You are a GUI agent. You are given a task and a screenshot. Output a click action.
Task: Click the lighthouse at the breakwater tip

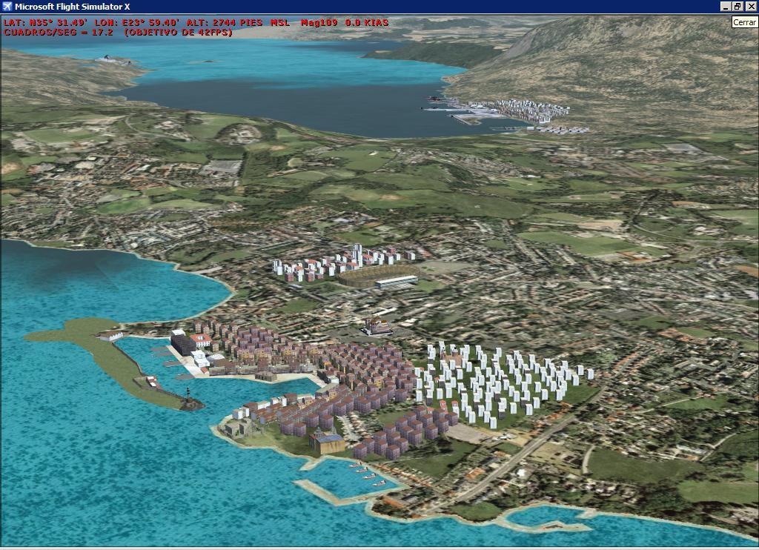point(188,394)
